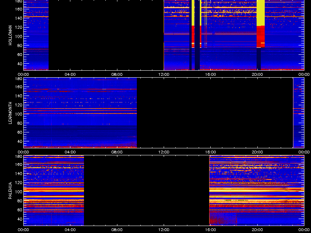The width and height of the screenshot is (311, 233).
Task: Pick the 12:00 time label below Learmonth panel
Action: tap(164, 152)
